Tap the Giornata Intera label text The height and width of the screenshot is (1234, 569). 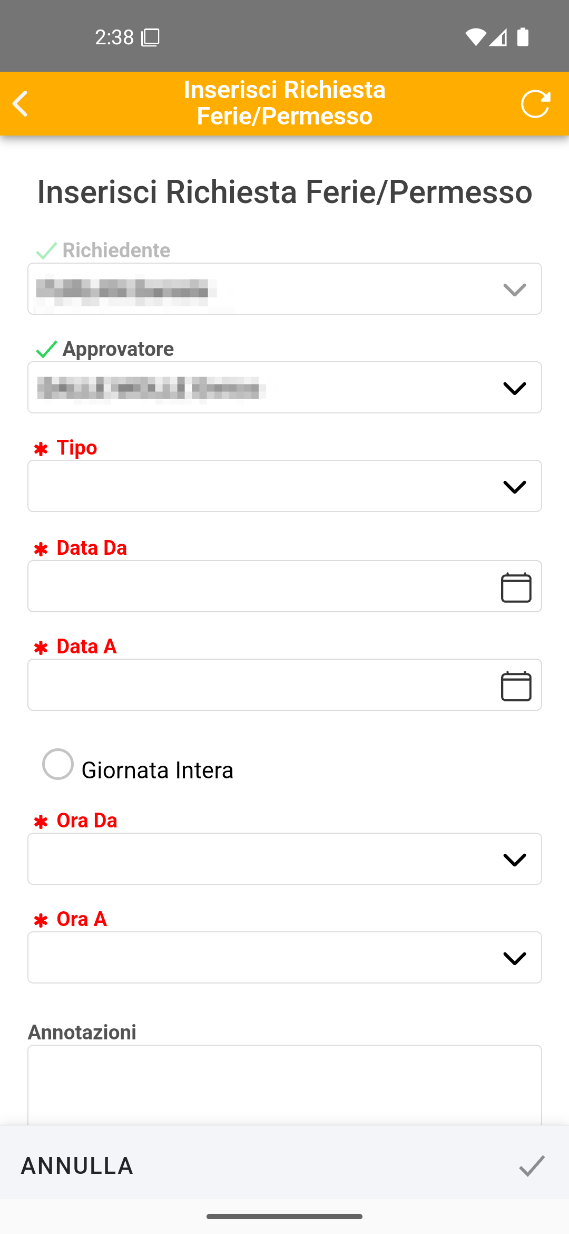157,770
